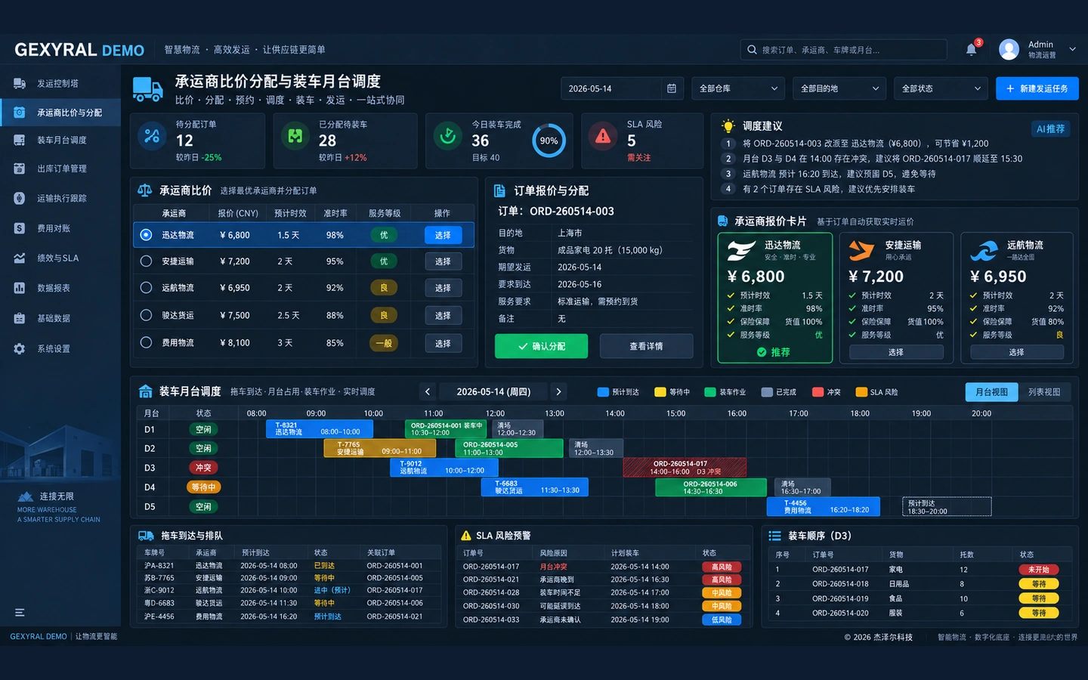This screenshot has height=680, width=1088.
Task: Click the 待分配订单 percent icon
Action: [152, 137]
